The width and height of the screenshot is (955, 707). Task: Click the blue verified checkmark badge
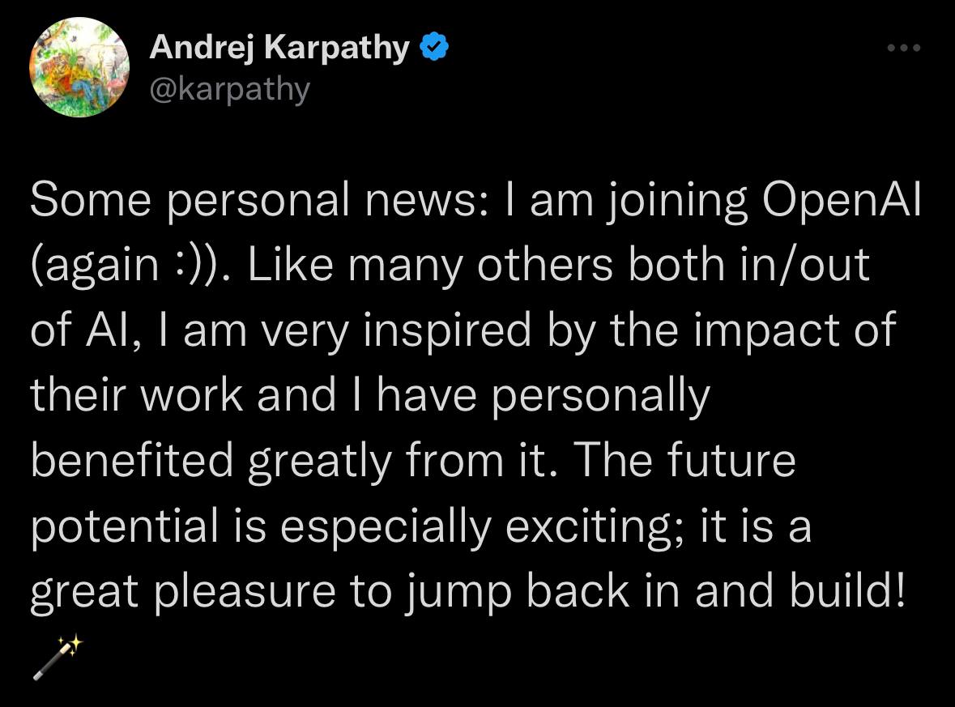(x=434, y=49)
